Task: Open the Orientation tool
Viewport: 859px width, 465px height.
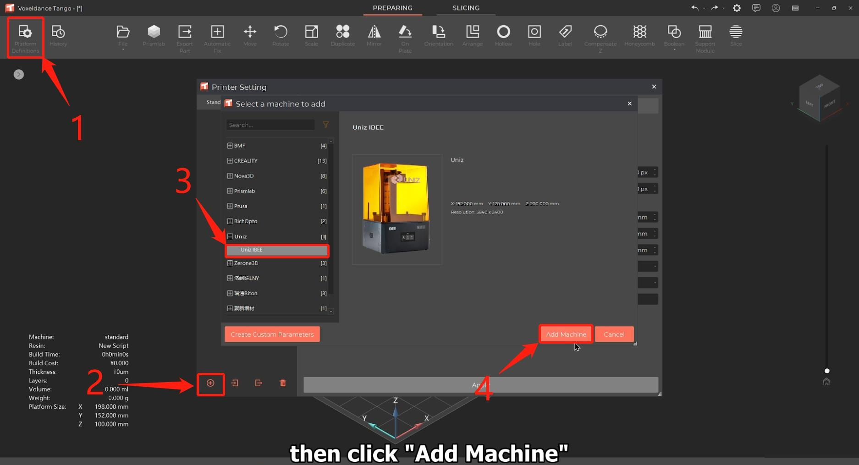Action: click(x=439, y=36)
